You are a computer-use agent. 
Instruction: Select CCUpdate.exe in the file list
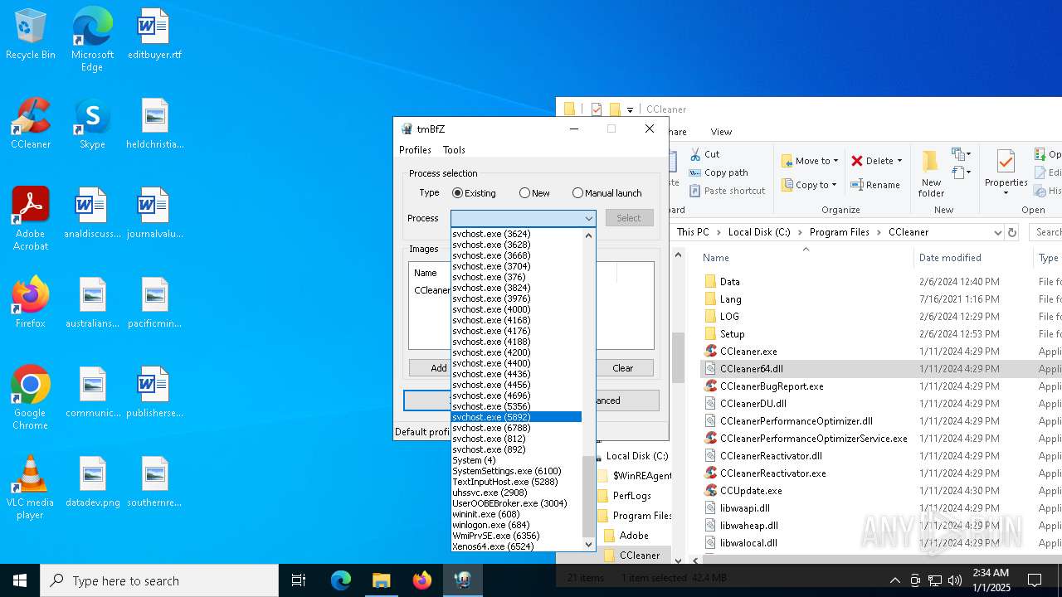(751, 491)
